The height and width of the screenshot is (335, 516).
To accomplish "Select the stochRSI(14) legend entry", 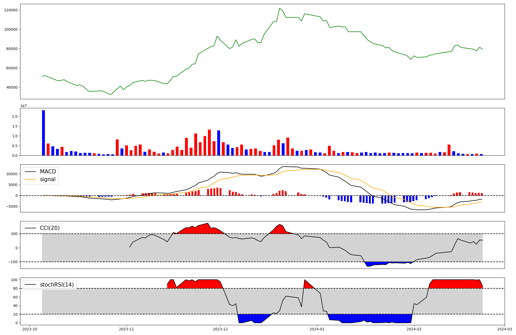I will coord(57,285).
